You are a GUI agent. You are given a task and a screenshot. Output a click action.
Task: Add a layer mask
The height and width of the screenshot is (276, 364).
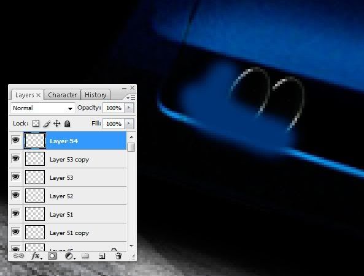tap(52, 256)
